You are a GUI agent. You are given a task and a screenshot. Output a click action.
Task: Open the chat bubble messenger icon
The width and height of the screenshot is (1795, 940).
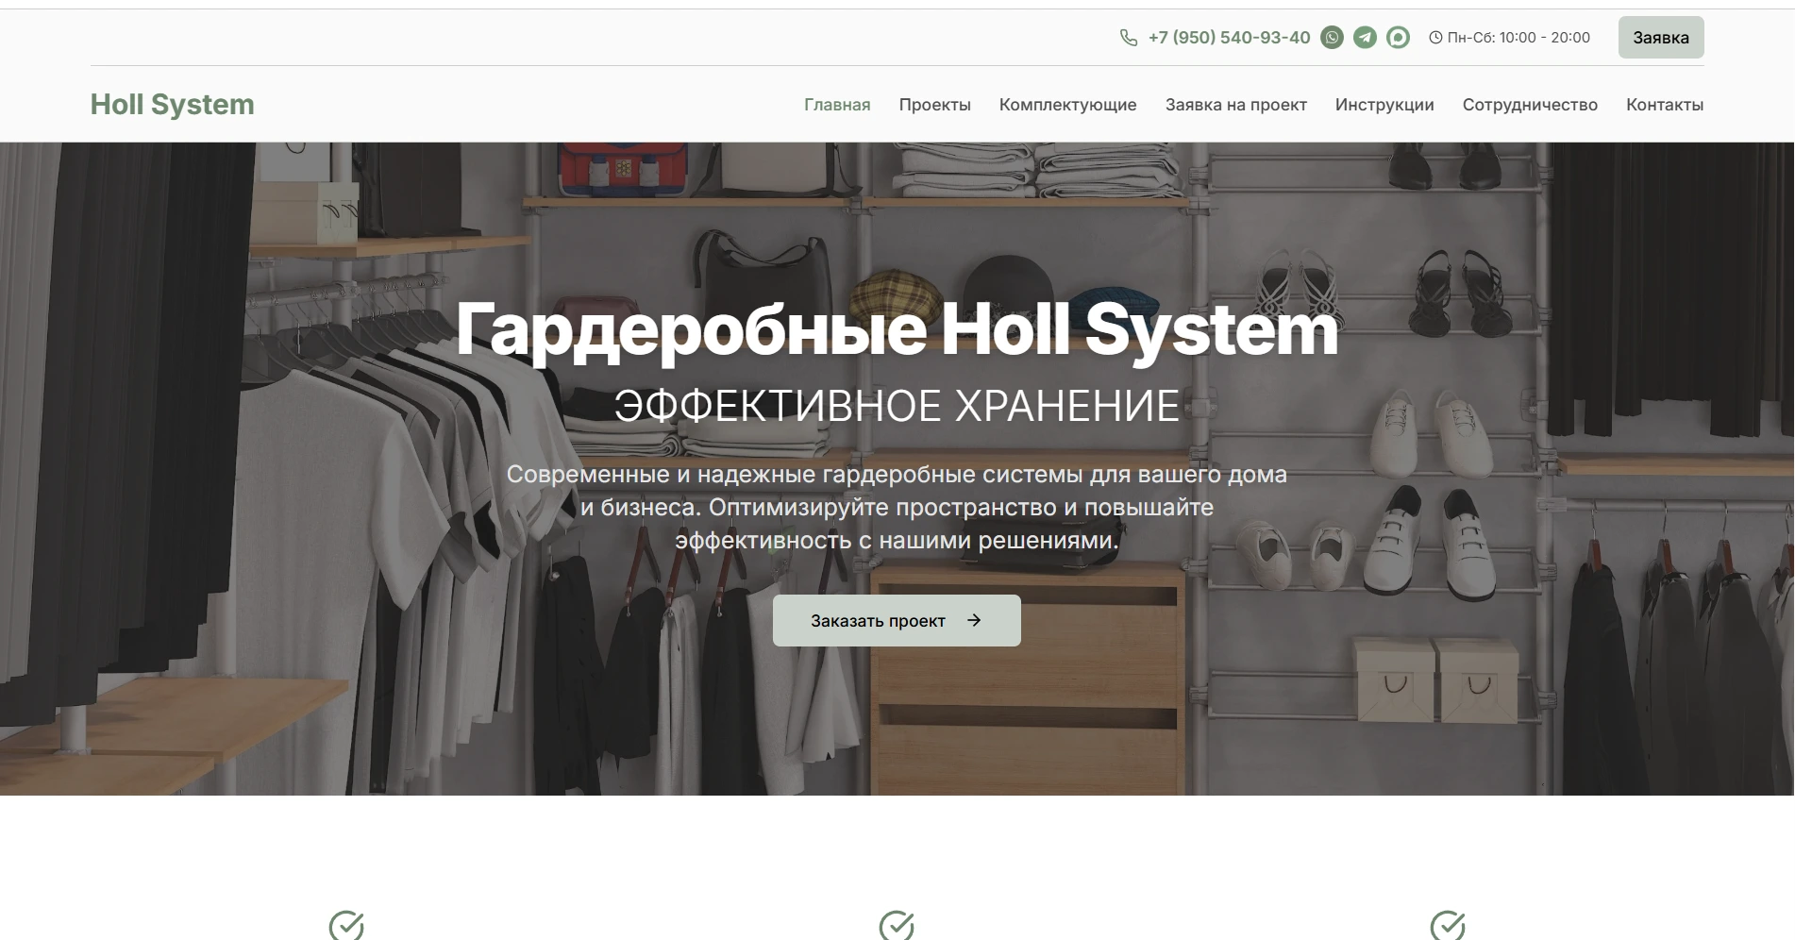point(1398,38)
